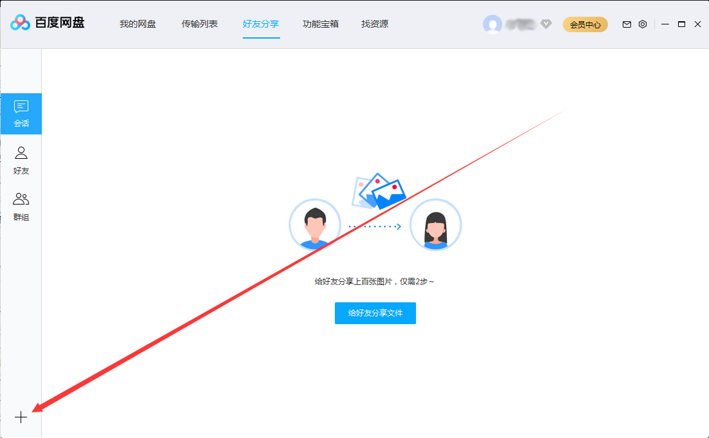Open settings with the gear icon
709x438 pixels.
[642, 24]
